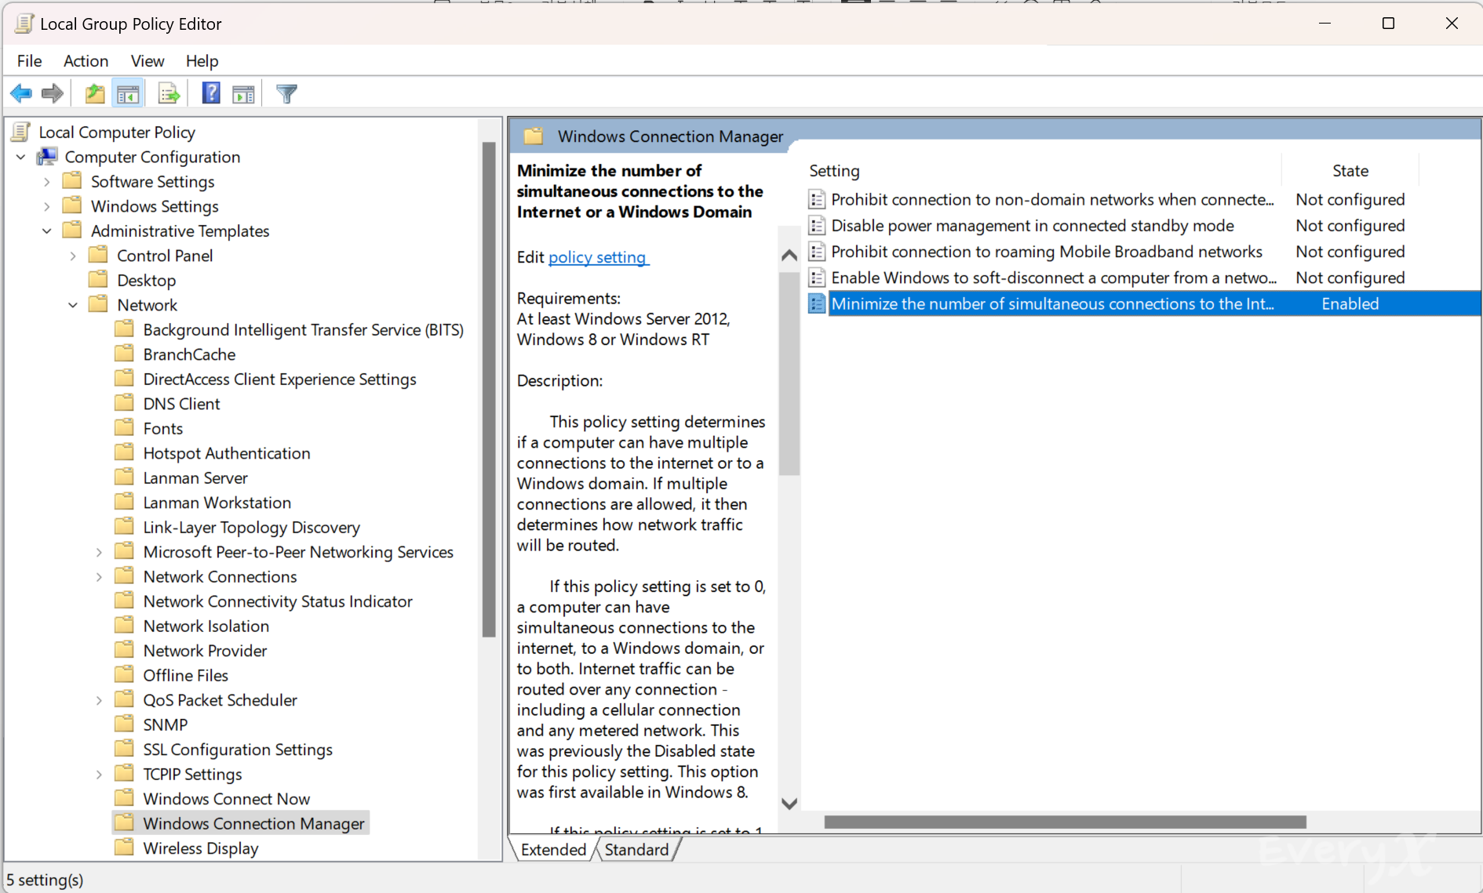Select DirectAccess Client Experience Settings

(279, 379)
